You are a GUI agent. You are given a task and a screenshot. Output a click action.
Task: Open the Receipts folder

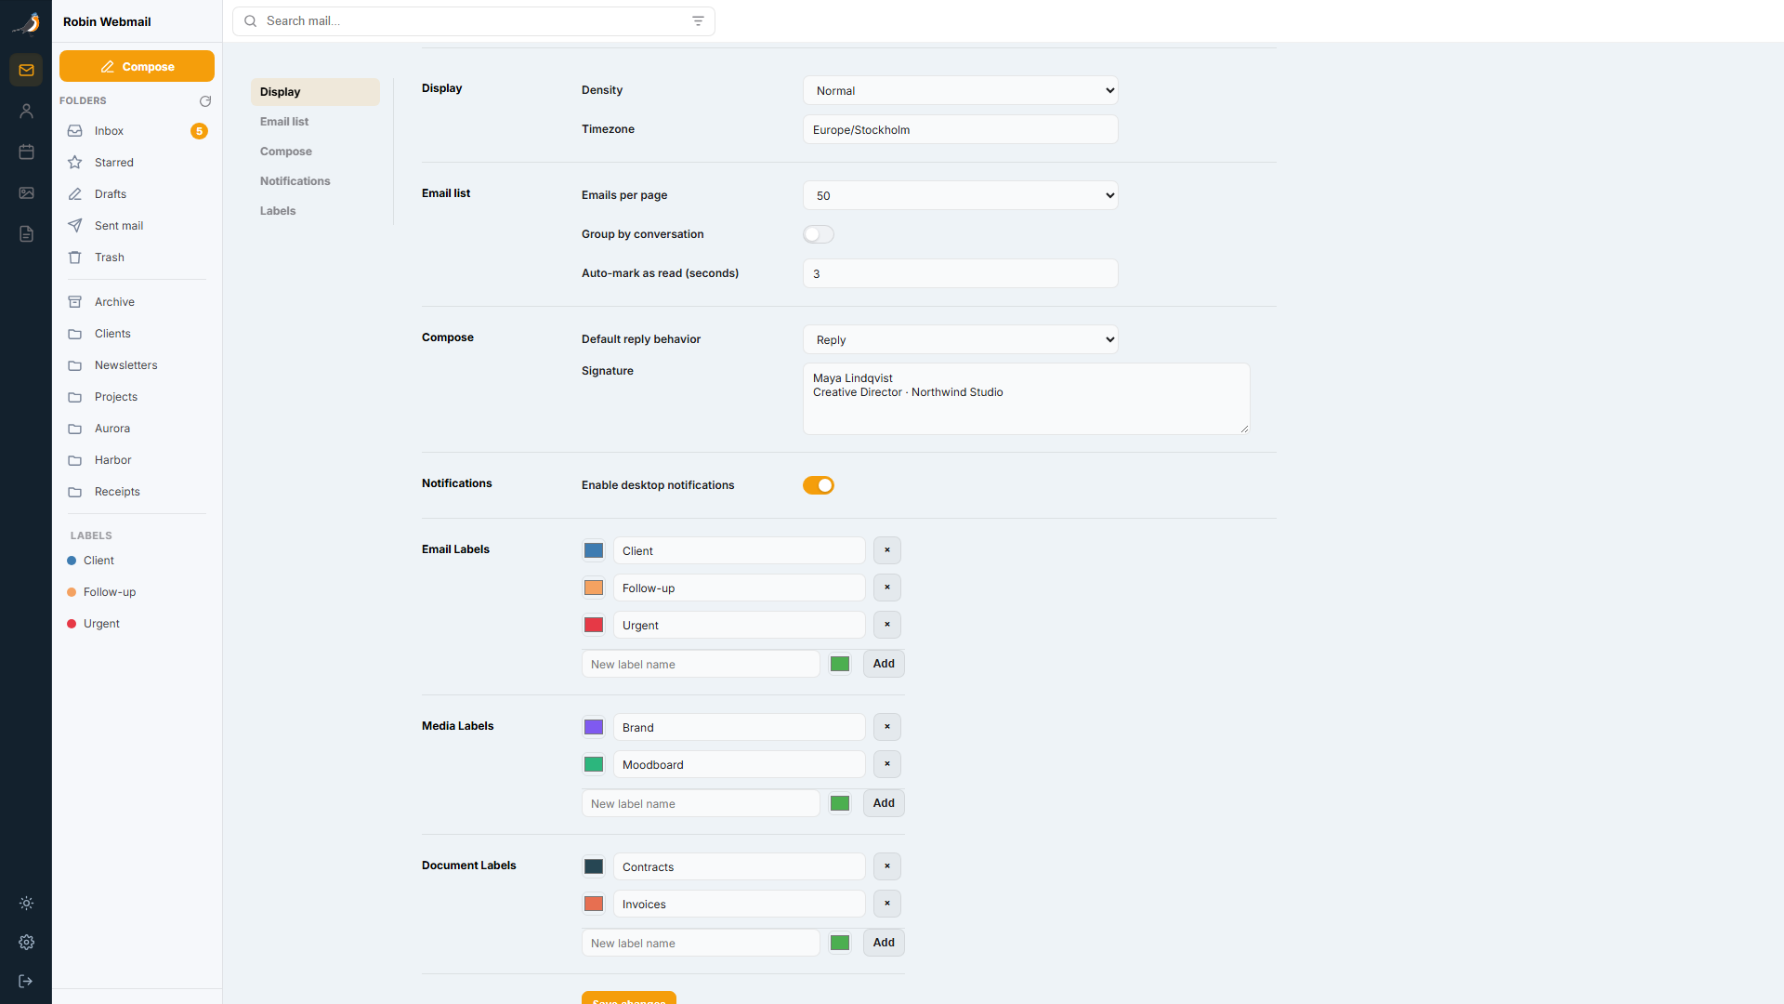(x=137, y=492)
